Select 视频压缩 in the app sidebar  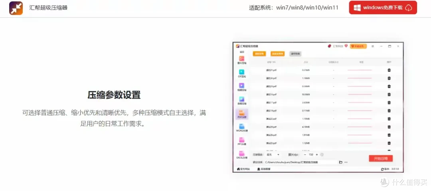[242, 87]
